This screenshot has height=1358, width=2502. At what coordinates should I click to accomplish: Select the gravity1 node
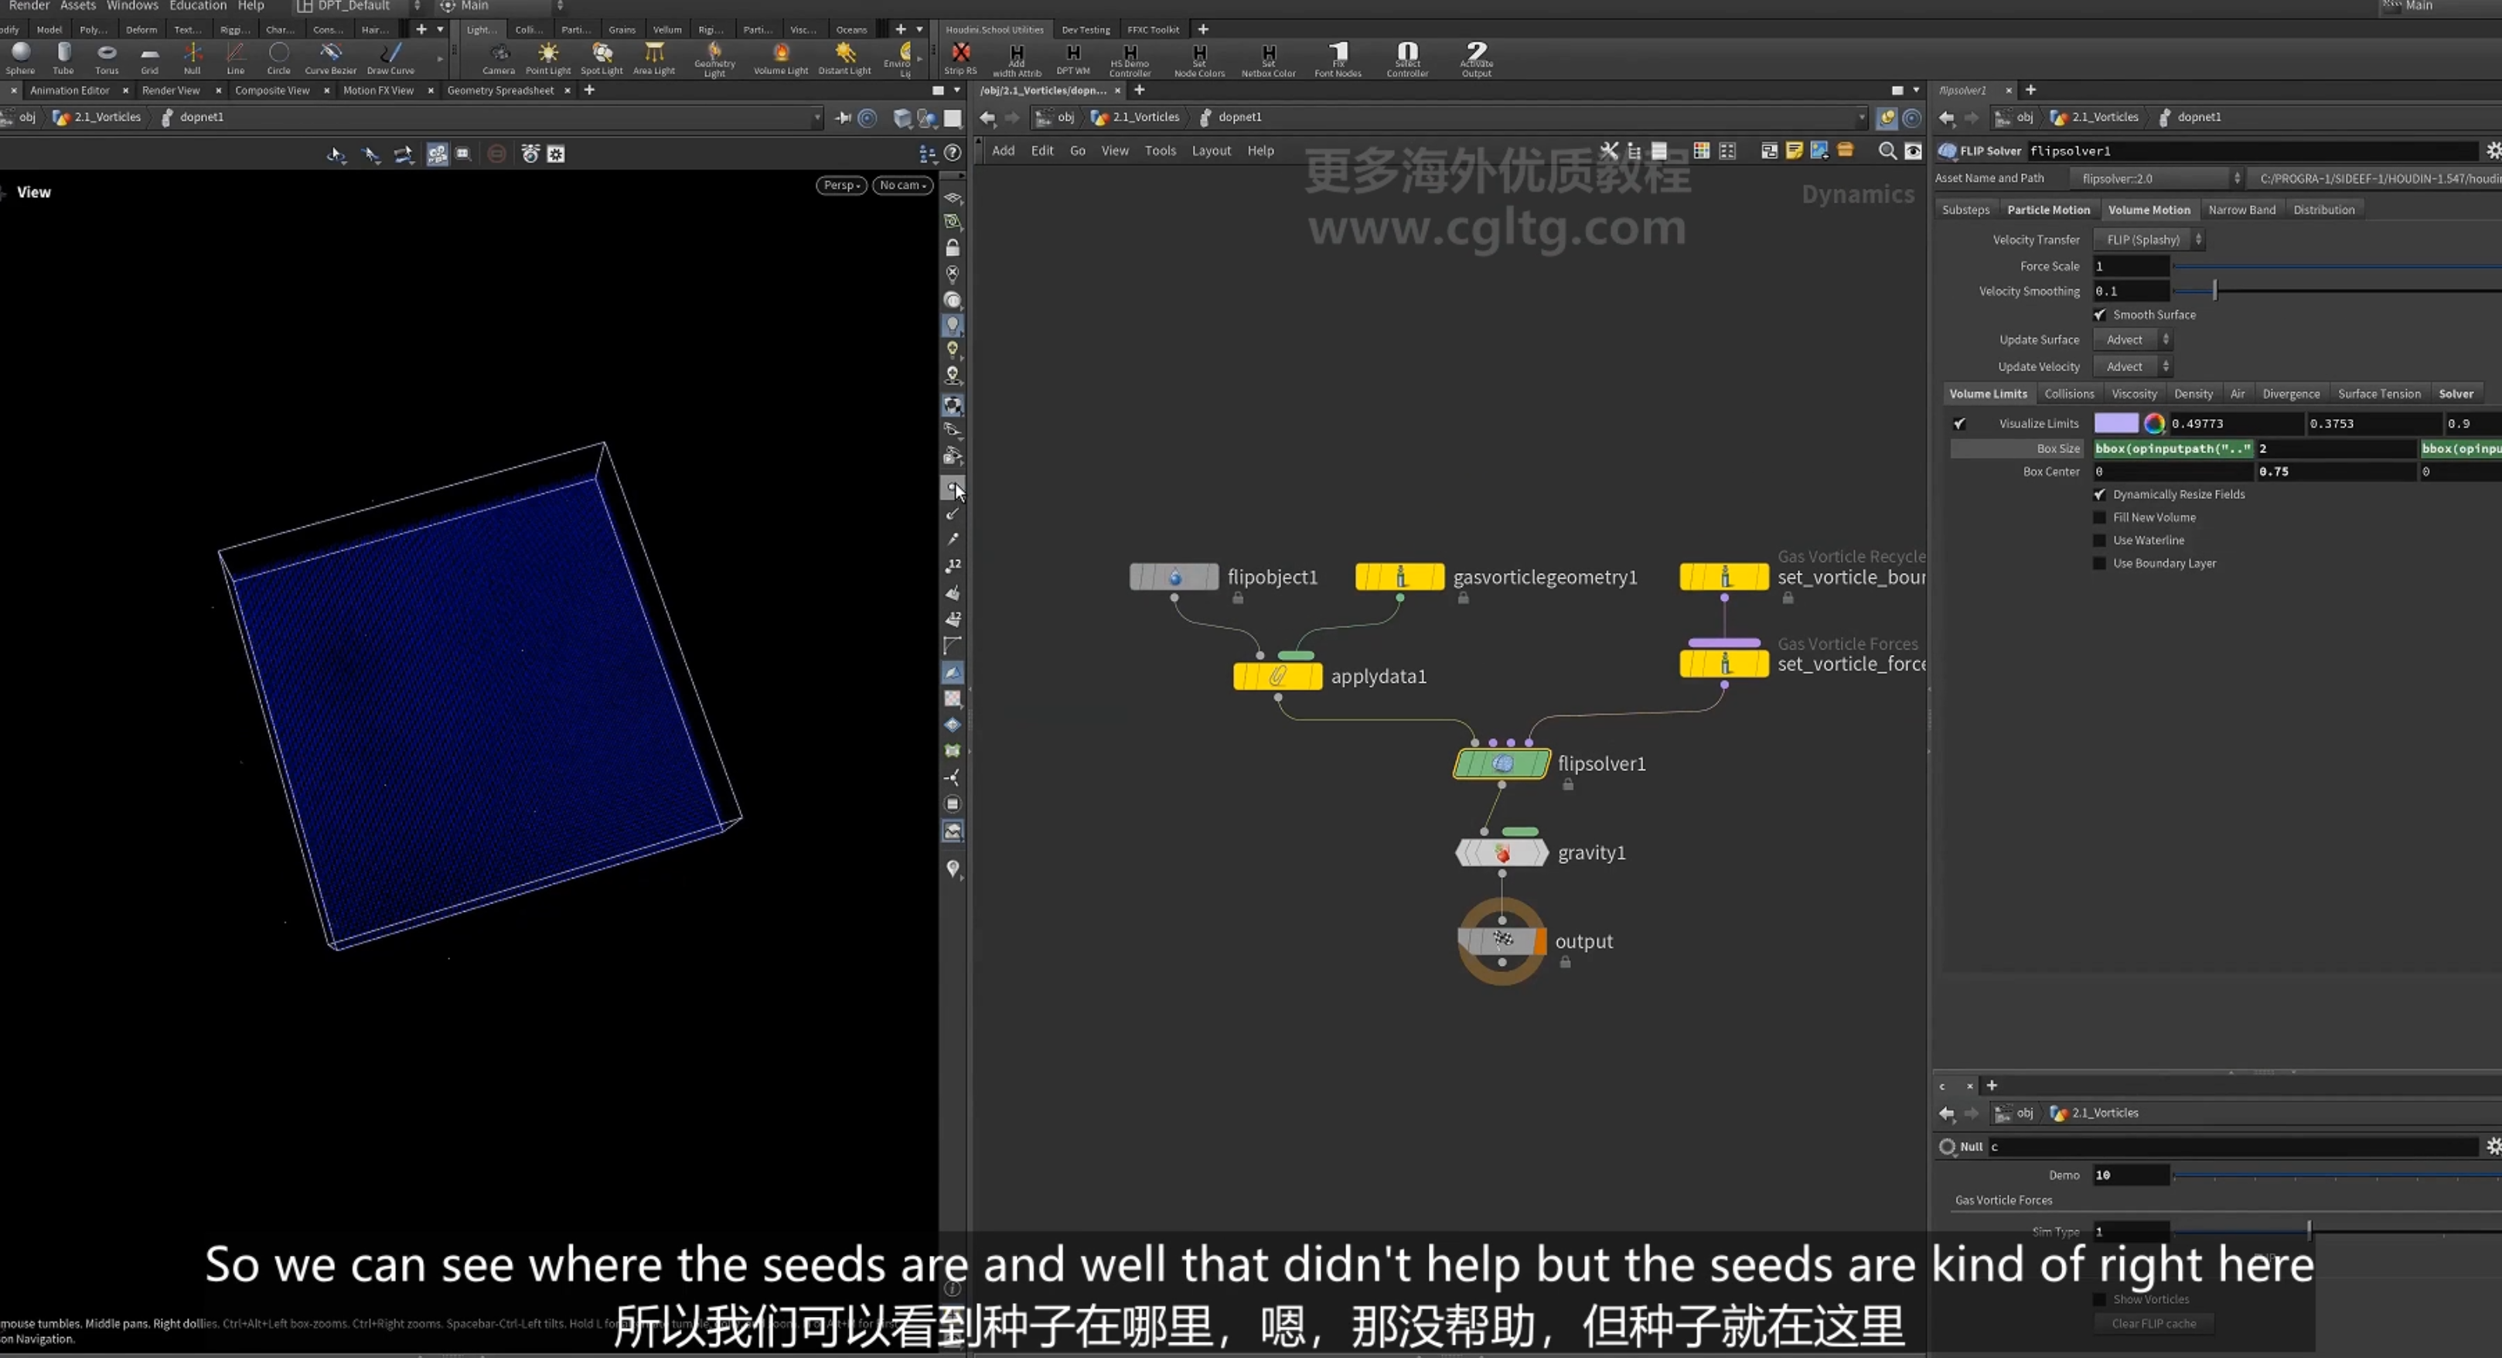[1502, 853]
